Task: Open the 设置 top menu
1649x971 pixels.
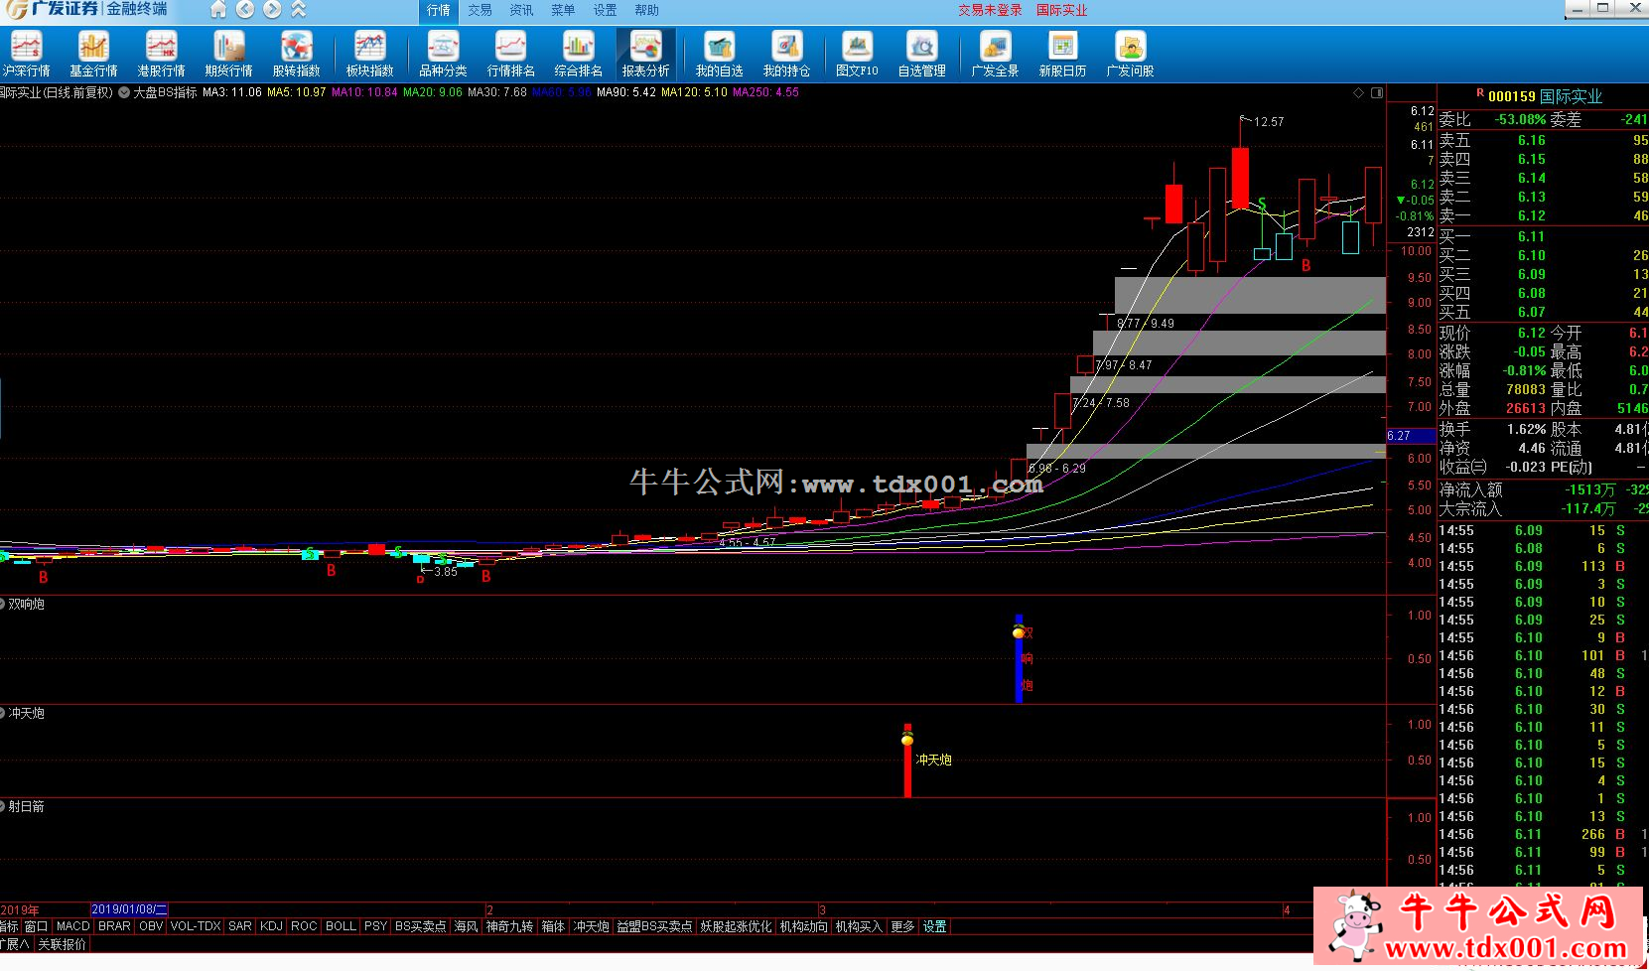Action: [606, 10]
